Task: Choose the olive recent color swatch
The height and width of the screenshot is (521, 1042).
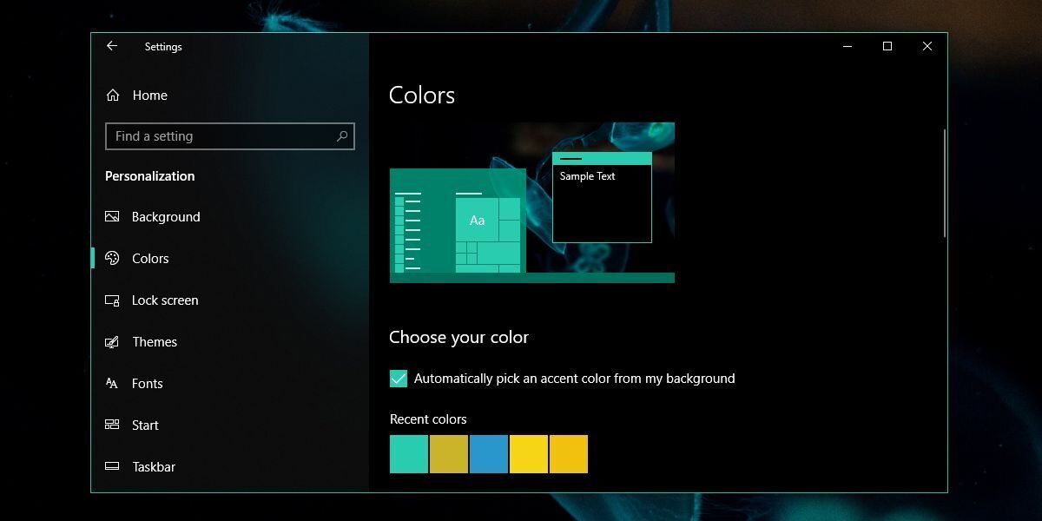Action: 448,453
